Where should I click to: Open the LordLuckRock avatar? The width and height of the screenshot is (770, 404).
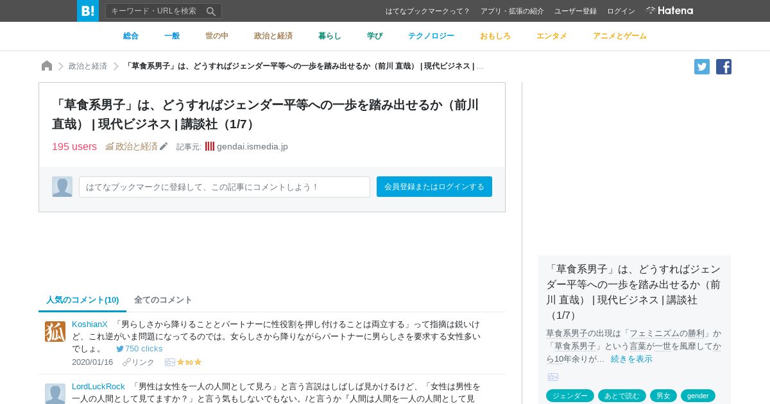[x=55, y=394]
